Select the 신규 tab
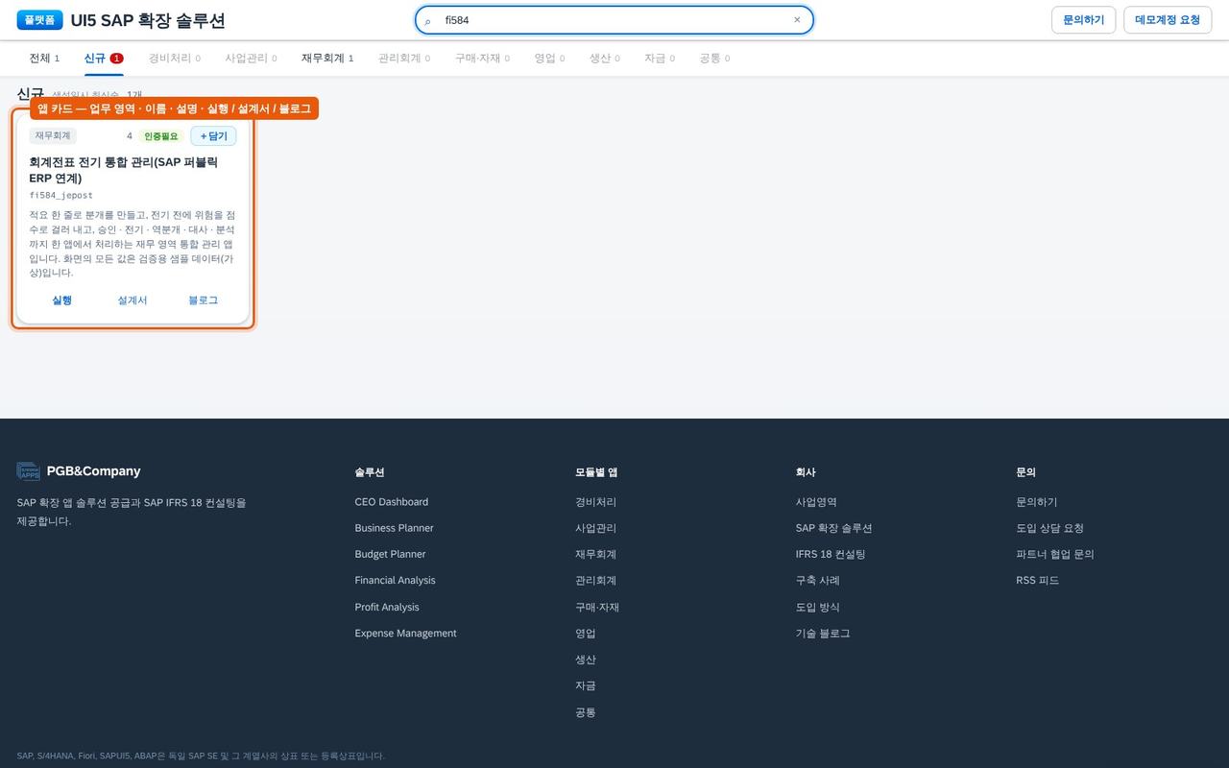The image size is (1229, 768). pos(104,59)
